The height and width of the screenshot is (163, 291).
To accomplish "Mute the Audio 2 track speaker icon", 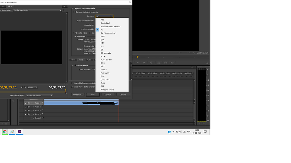I will point(26,107).
